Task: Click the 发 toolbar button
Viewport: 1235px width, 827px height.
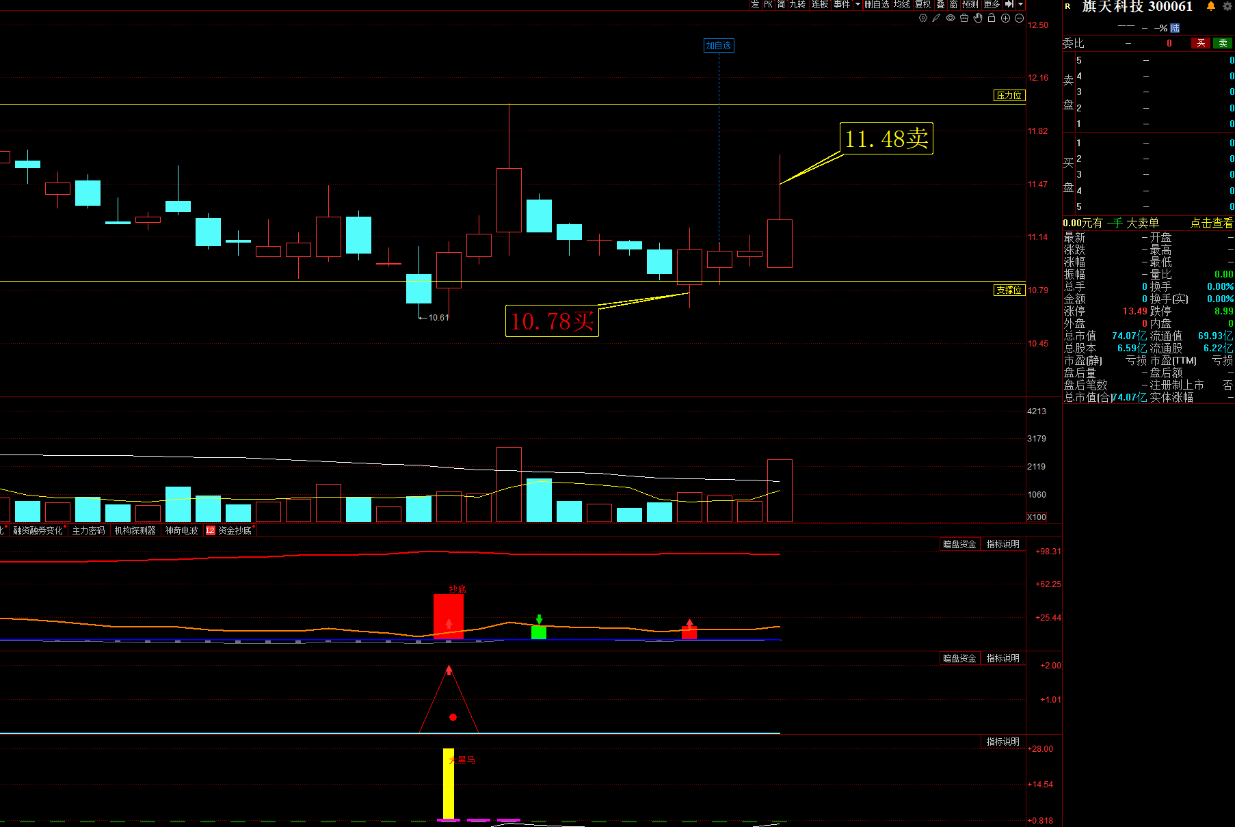Action: pyautogui.click(x=755, y=4)
